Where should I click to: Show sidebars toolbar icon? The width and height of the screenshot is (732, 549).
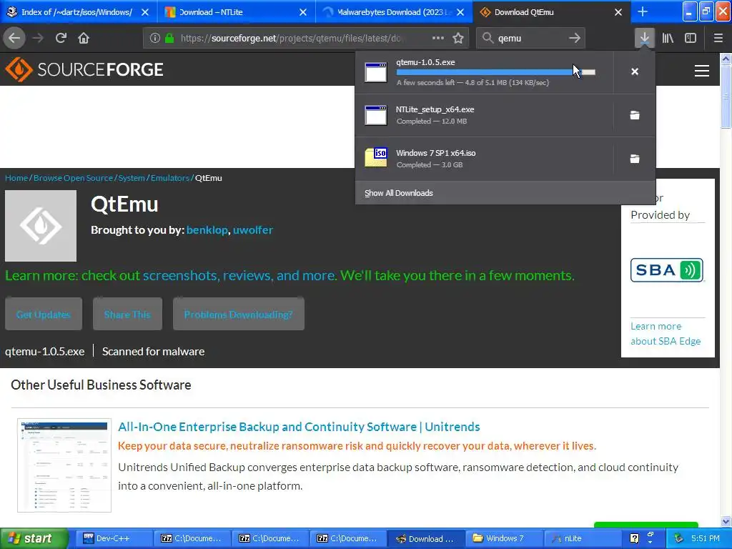click(691, 38)
